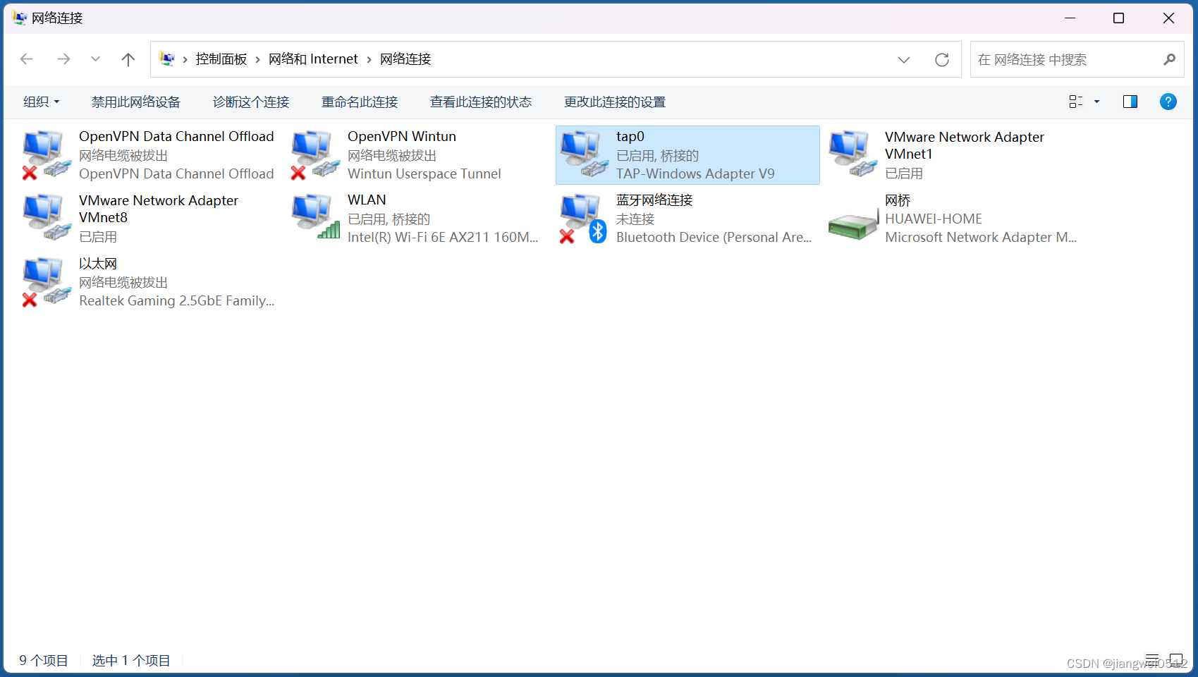This screenshot has width=1198, height=677.
Task: Open the 组织 dropdown menu
Action: pos(41,102)
